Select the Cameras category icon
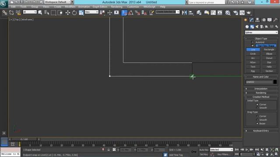Screen dimensions: 280x157 tap(262, 27)
